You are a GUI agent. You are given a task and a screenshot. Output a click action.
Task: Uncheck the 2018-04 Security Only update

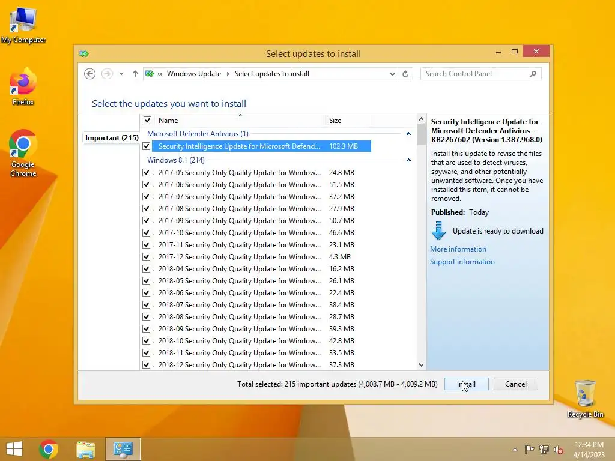[147, 268]
